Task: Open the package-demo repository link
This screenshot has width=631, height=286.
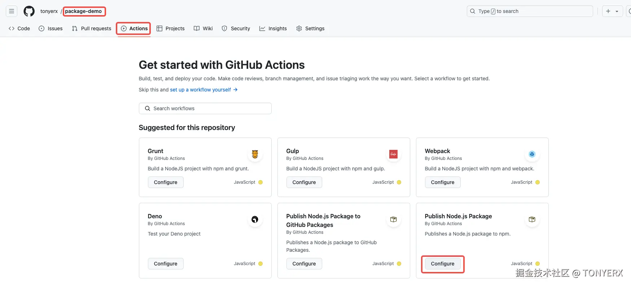Action: click(83, 11)
